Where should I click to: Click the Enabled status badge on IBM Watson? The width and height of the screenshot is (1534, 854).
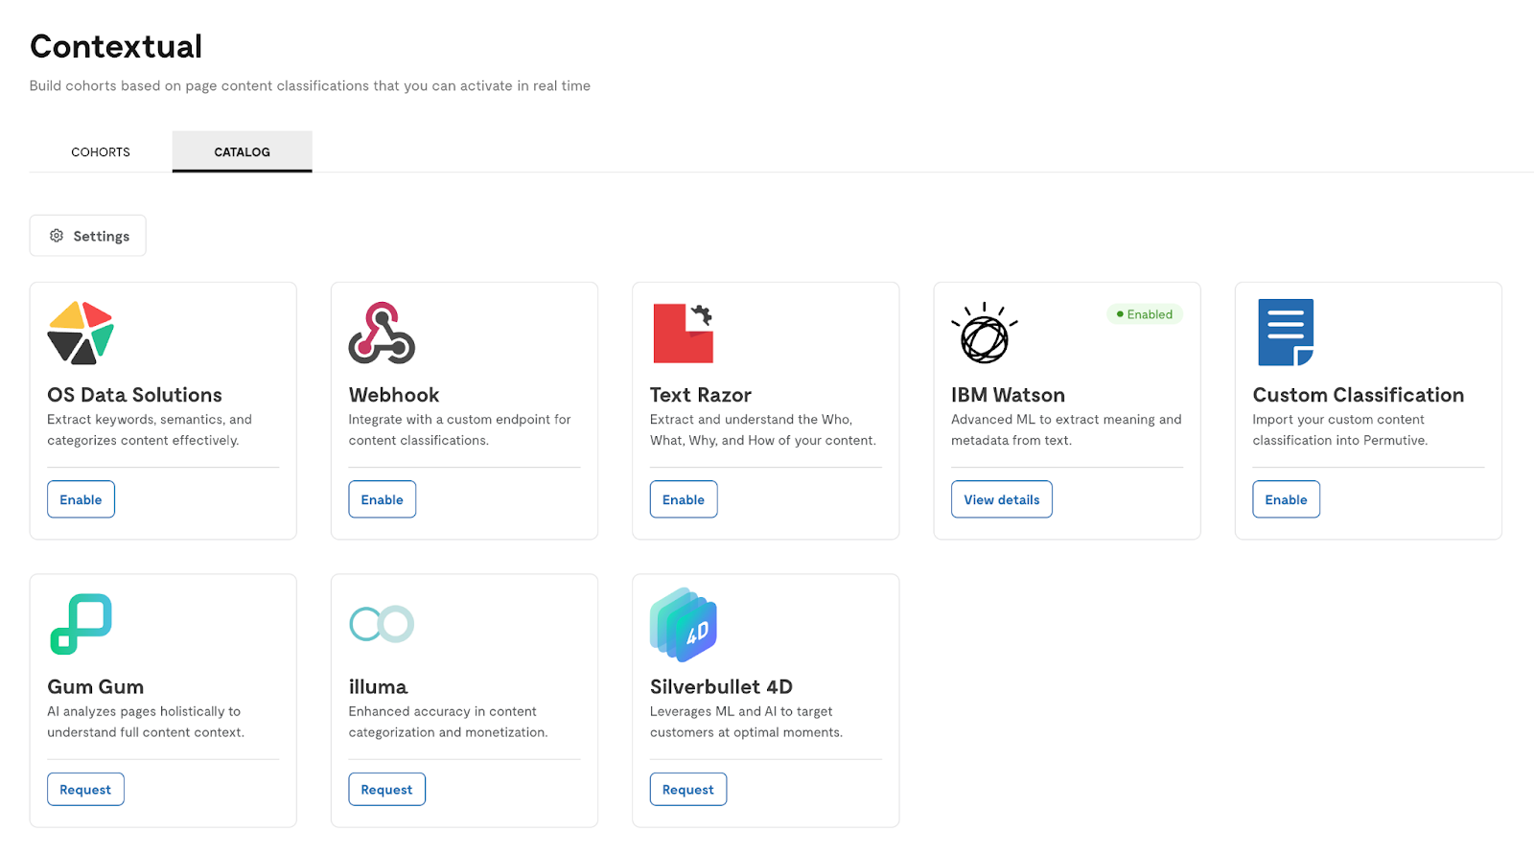coord(1145,314)
